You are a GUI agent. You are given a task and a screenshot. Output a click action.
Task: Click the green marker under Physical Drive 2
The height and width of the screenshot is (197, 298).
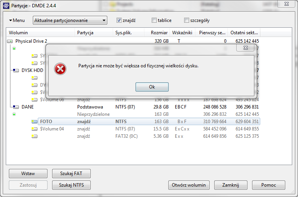pyautogui.click(x=14, y=48)
